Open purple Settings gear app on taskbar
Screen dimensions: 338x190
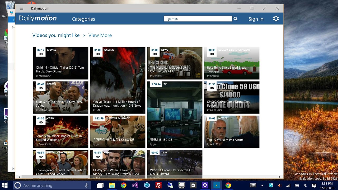(205, 186)
